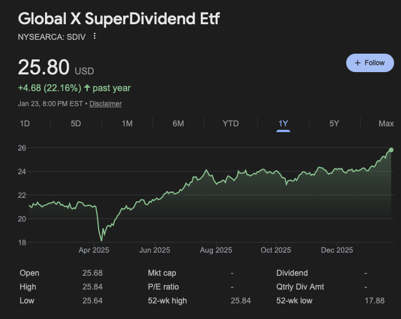Viewport: 401px width, 319px height.
Task: Click the green end-point marker on chart
Action: point(391,150)
